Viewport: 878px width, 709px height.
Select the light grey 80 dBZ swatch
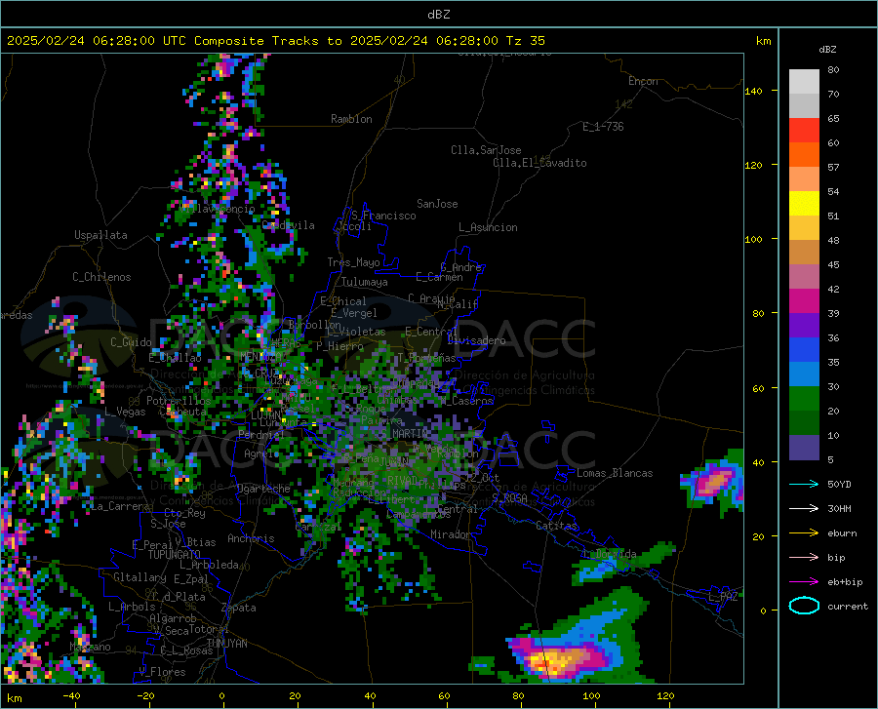click(804, 82)
